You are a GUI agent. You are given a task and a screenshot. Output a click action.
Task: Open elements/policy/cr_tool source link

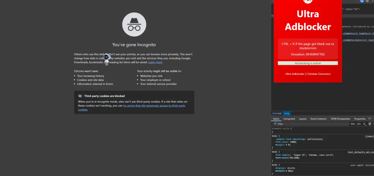[x=358, y=40]
